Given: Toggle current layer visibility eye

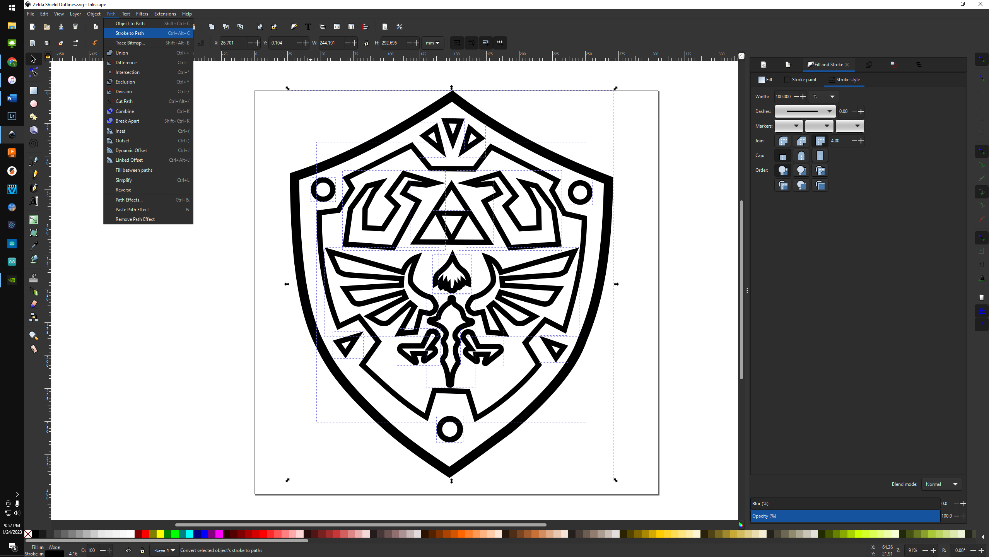Looking at the screenshot, I should [128, 550].
